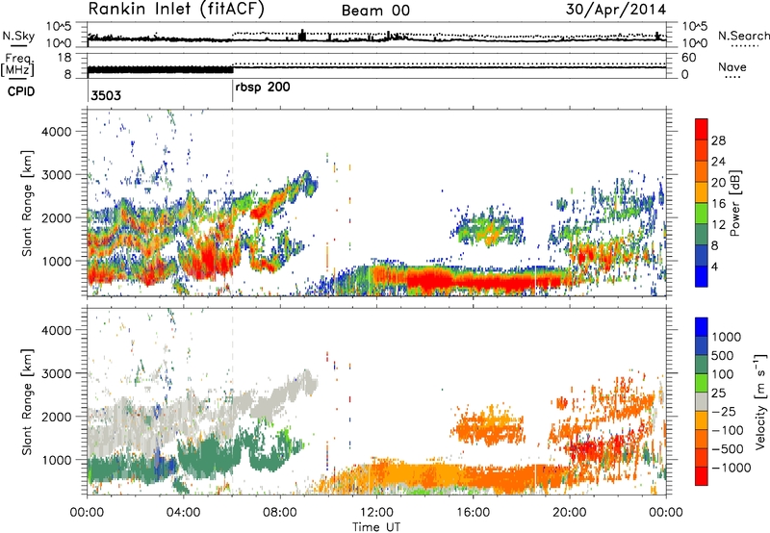Click the '12:00' time tick label

376,513
